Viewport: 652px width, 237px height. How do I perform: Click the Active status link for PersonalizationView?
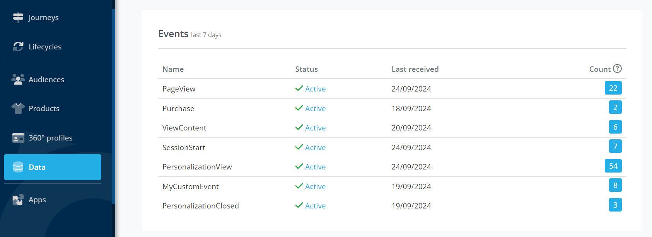[315, 167]
